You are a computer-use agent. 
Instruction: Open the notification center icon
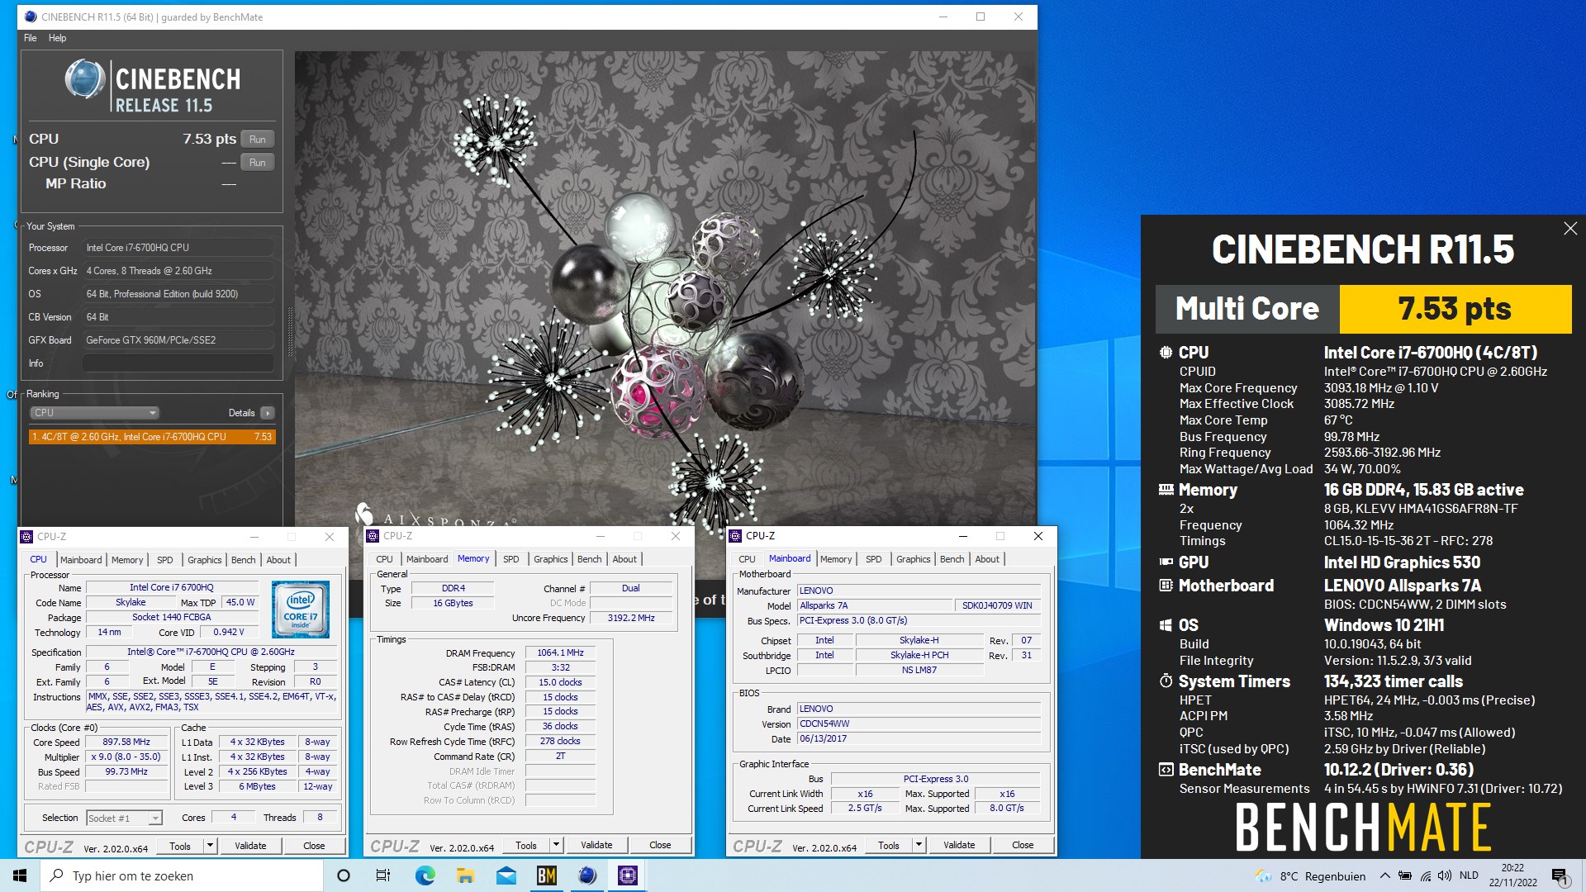(x=1560, y=876)
